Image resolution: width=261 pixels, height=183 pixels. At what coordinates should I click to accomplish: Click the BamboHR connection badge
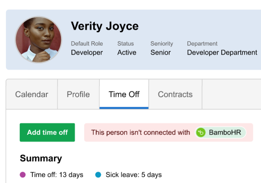(x=220, y=132)
